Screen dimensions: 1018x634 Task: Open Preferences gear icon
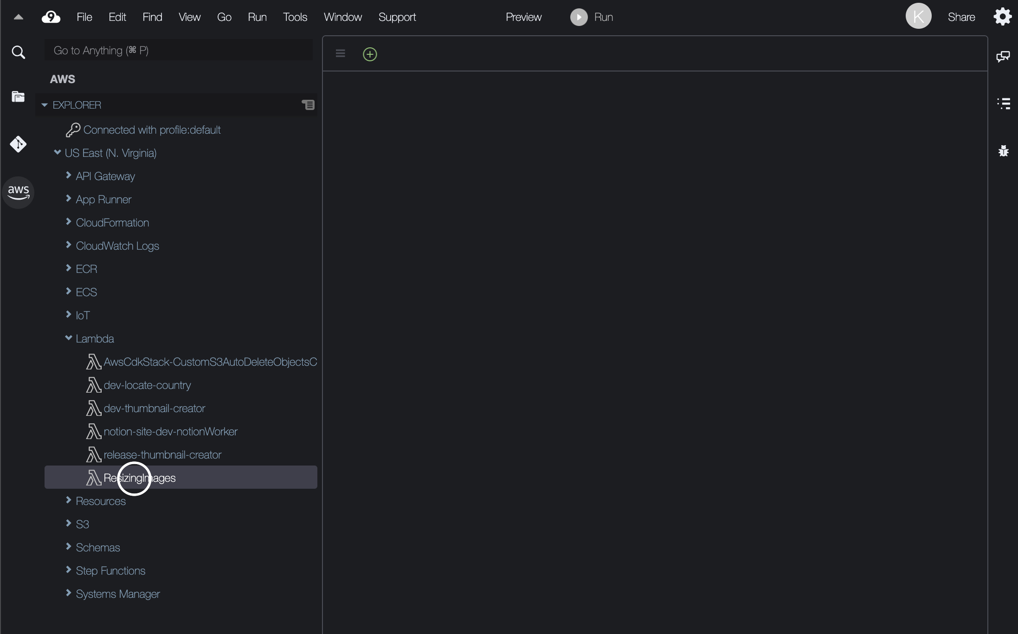[x=1002, y=17]
